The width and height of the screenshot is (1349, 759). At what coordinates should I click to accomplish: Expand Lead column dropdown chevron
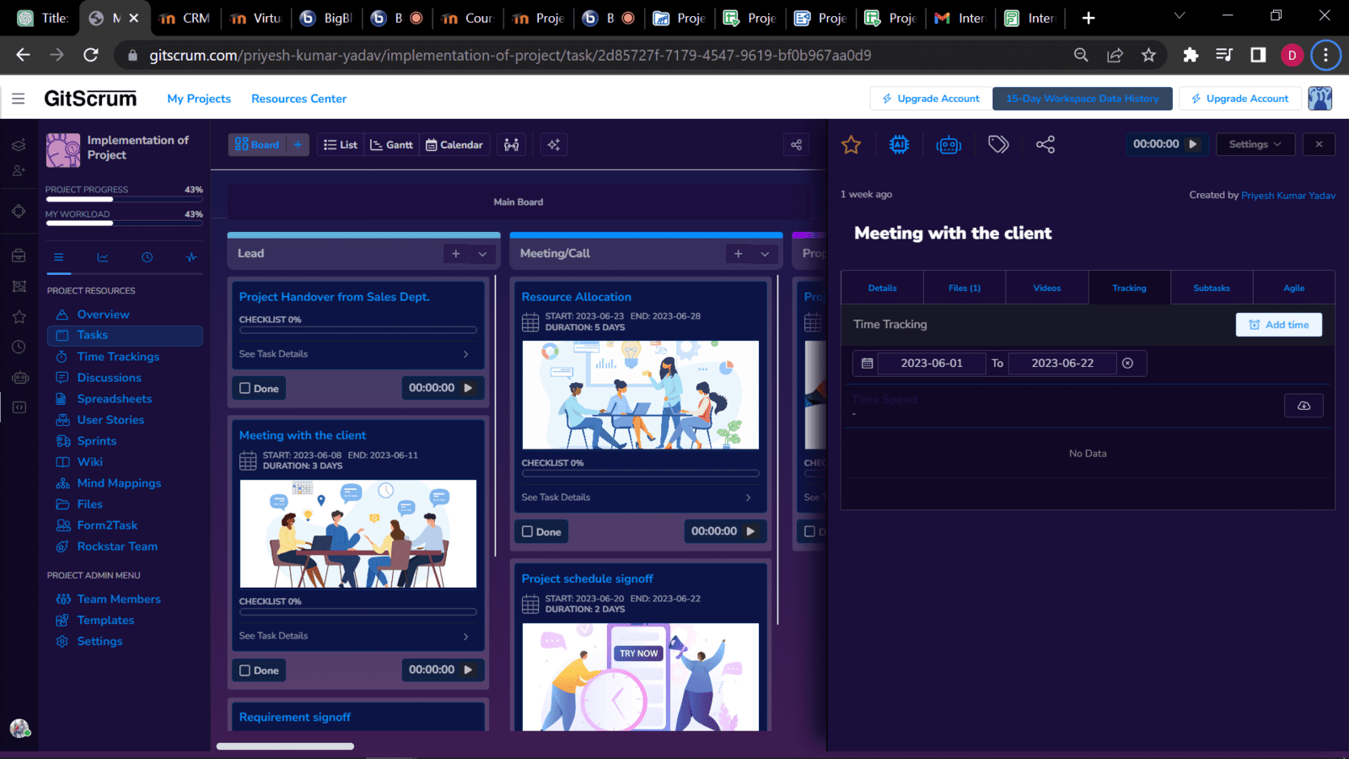tap(482, 254)
